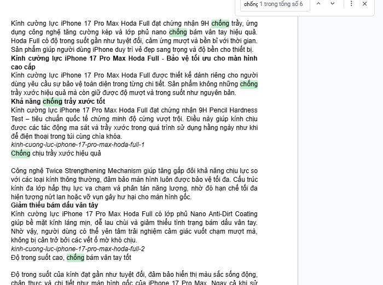Viewport: 383px width, 285px height.
Task: Click highlighted "chống" in heading "Khả năng chống trầy xước tốt"
Action: click(53, 102)
